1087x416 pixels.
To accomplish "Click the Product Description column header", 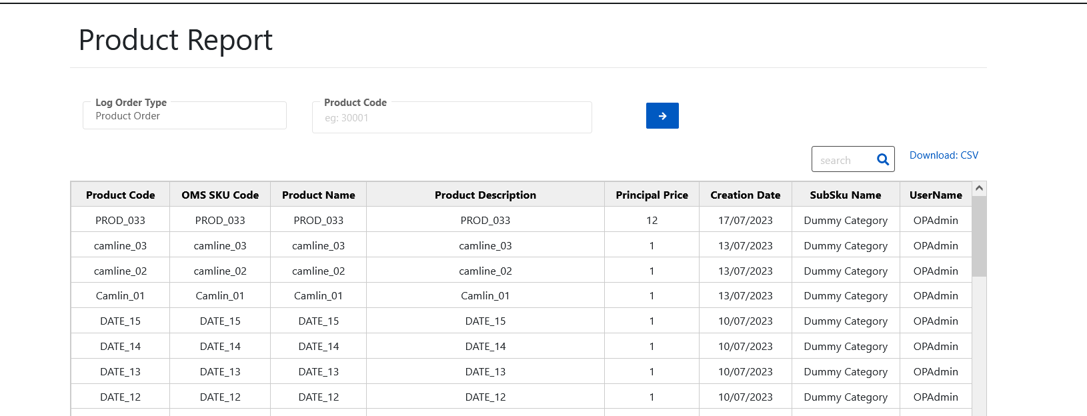I will (x=485, y=195).
